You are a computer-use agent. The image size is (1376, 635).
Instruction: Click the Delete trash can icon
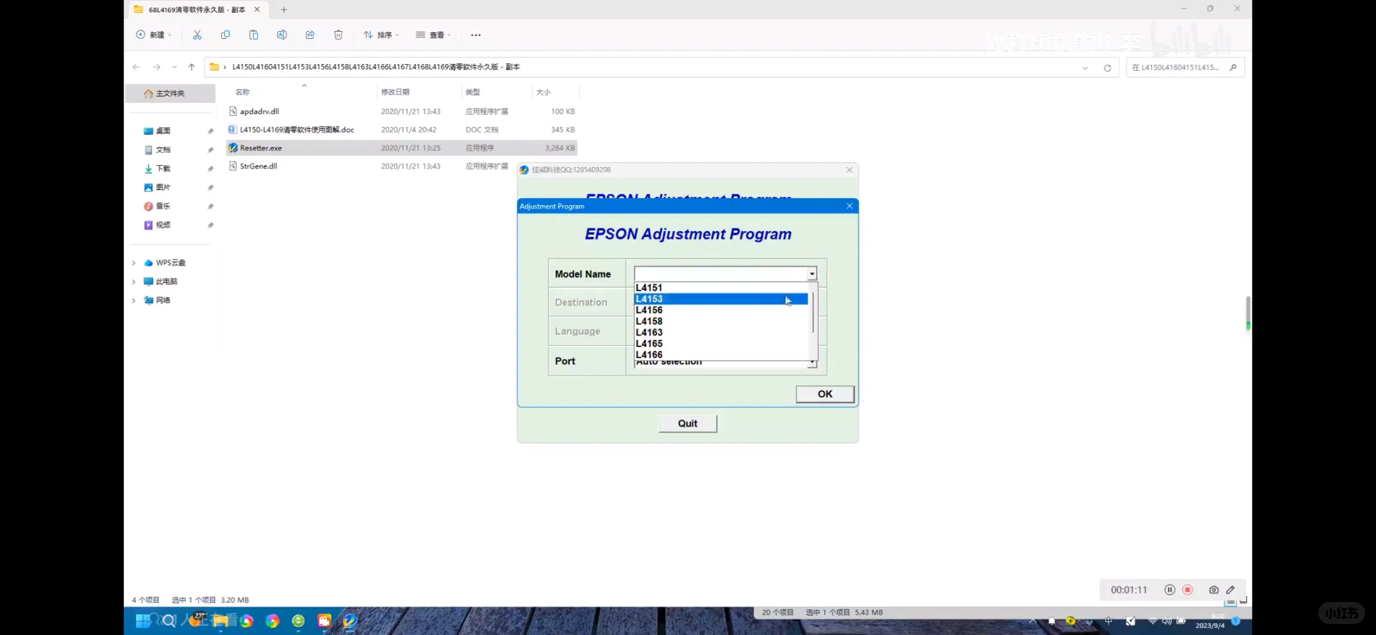(338, 35)
